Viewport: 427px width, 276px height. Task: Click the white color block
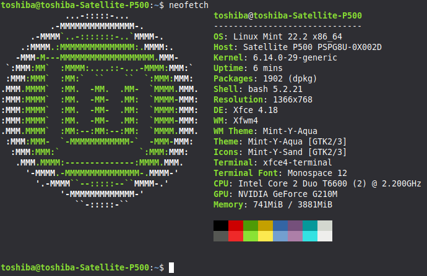tap(325, 236)
